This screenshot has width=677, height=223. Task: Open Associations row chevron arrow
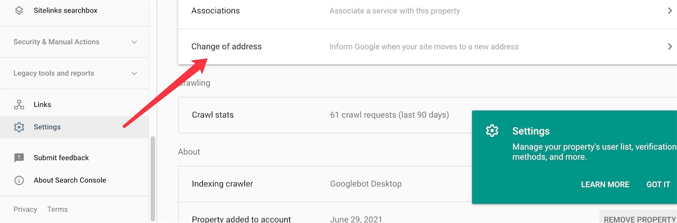pyautogui.click(x=670, y=11)
